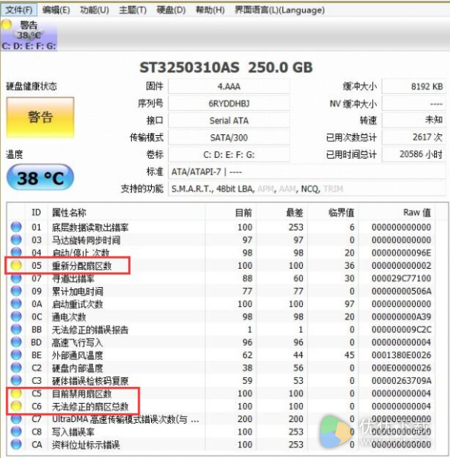Click the blue status icon for row C8
This screenshot has height=458, width=450.
click(x=16, y=432)
